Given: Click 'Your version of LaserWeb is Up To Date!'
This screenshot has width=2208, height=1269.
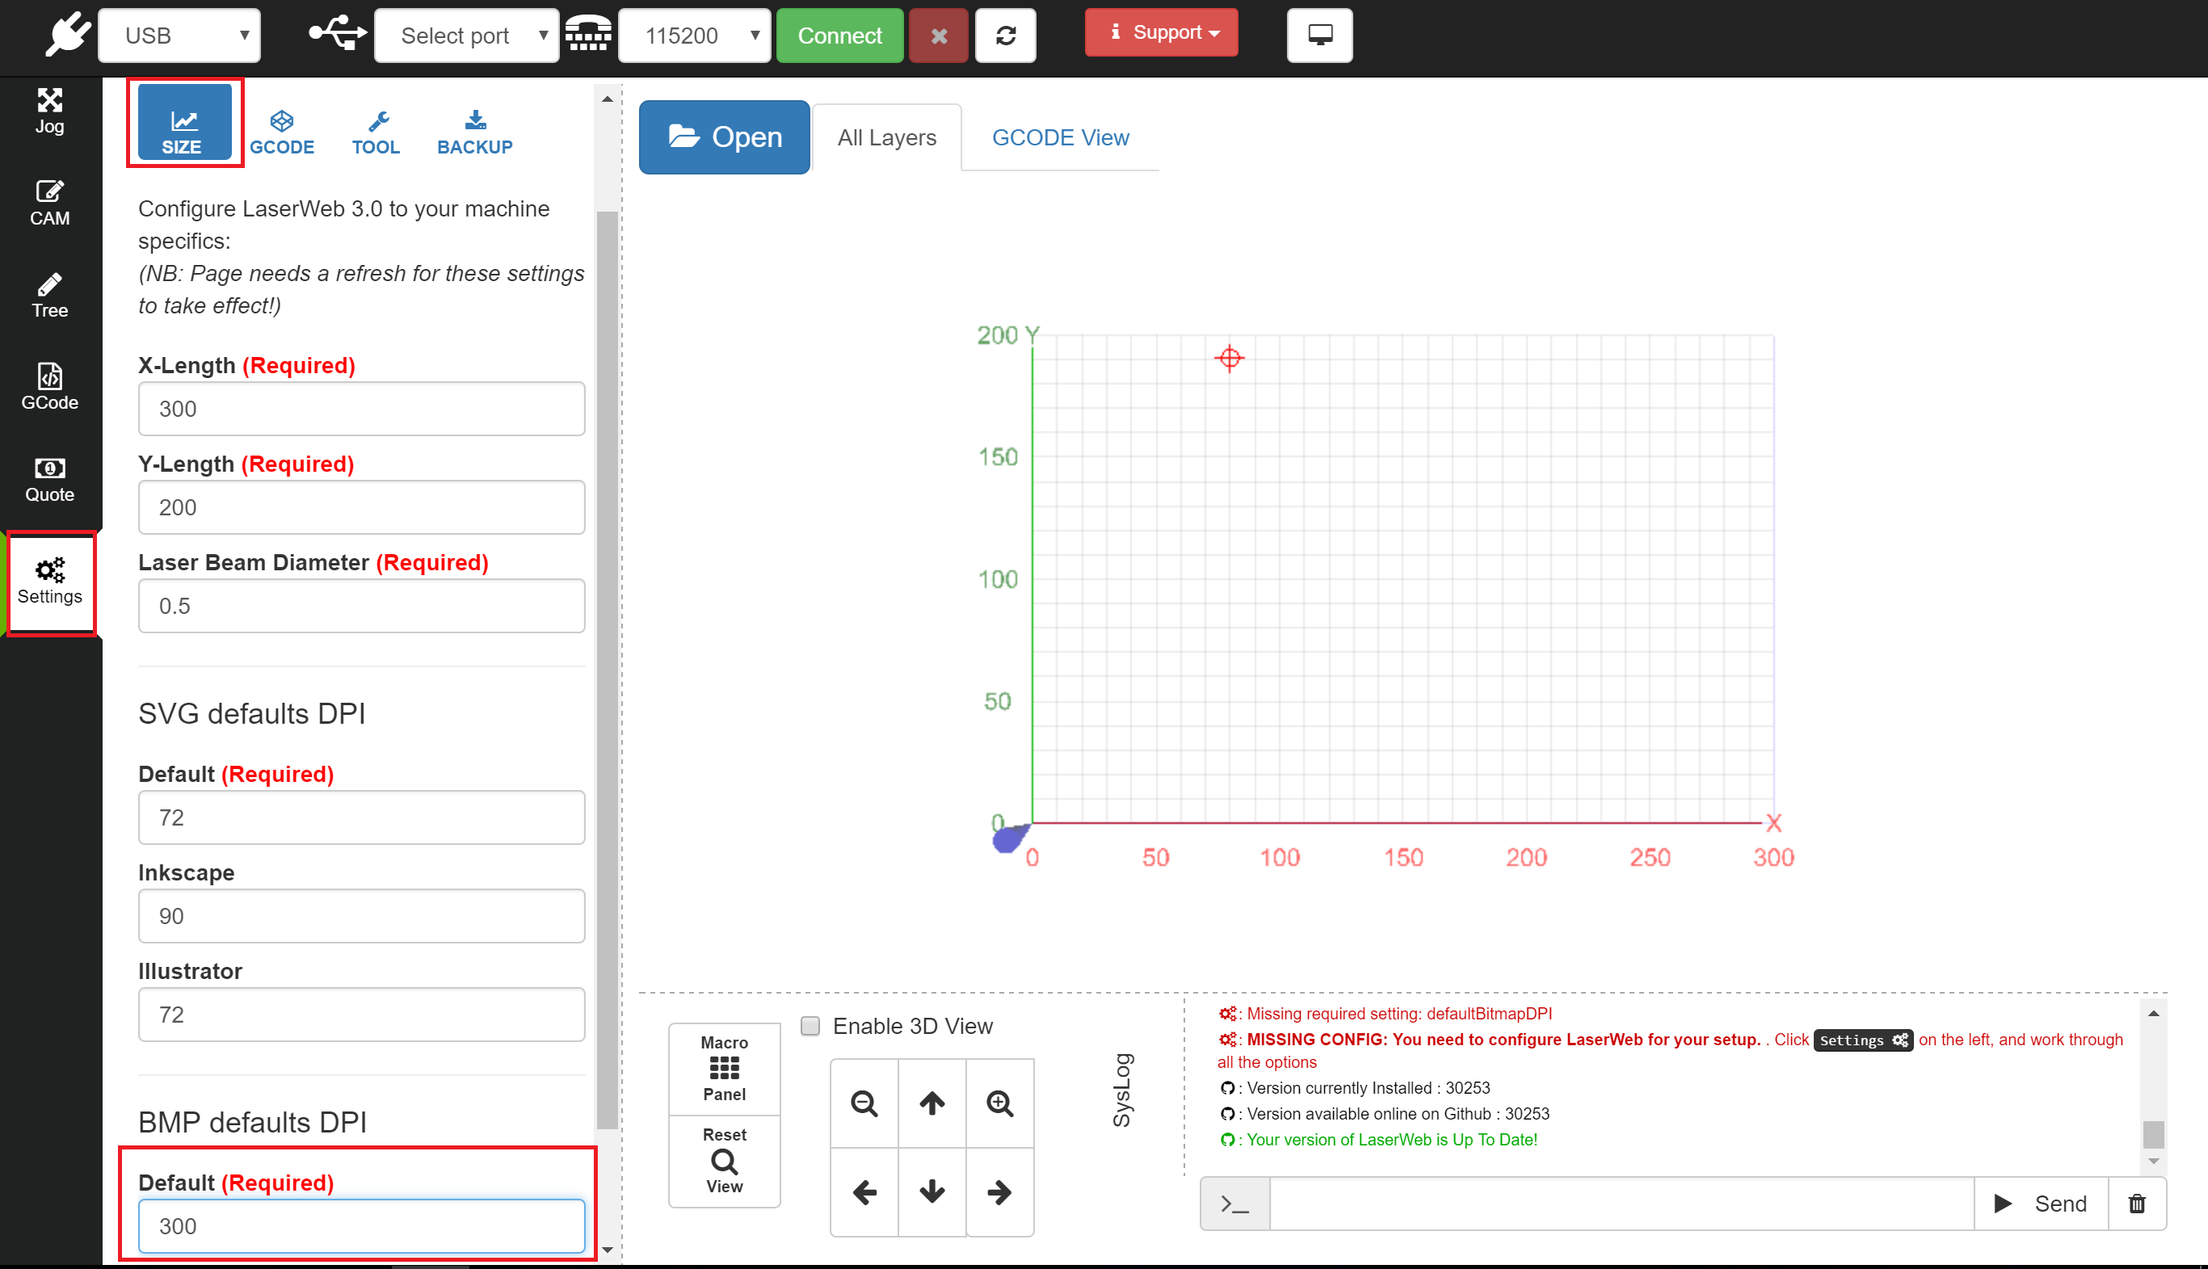Looking at the screenshot, I should pos(1392,1139).
